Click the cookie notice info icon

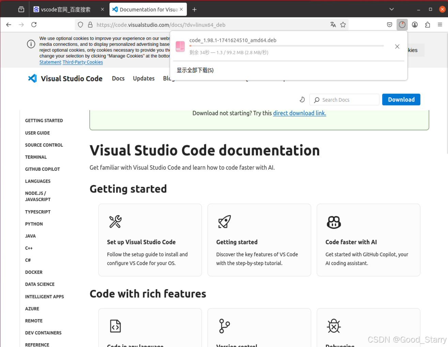(x=31, y=44)
